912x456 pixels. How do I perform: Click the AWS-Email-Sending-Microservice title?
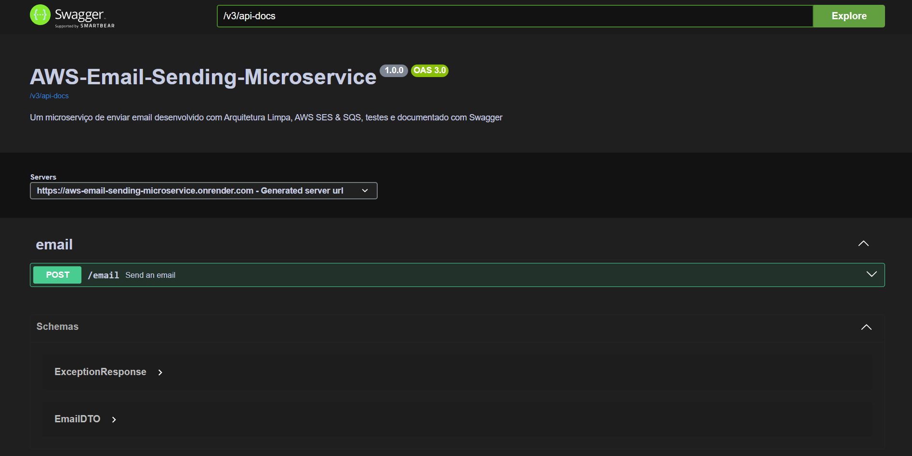pyautogui.click(x=203, y=77)
